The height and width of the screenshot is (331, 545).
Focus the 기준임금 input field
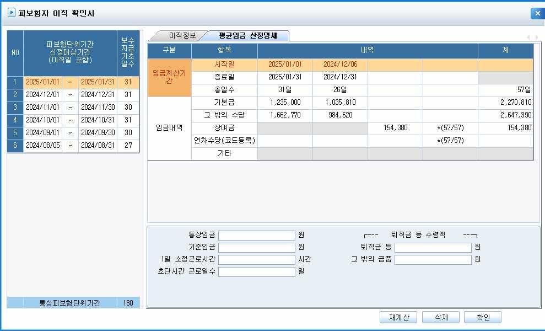257,247
